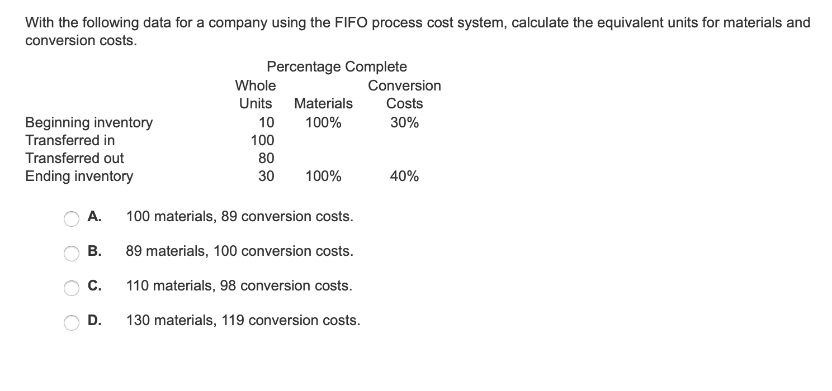Screen dimensions: 832x391
Task: Click answer option D bold label
Action: click(x=94, y=321)
